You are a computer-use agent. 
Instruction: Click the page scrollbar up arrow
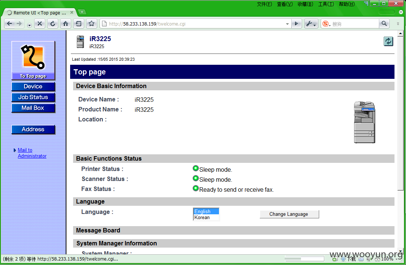400,33
